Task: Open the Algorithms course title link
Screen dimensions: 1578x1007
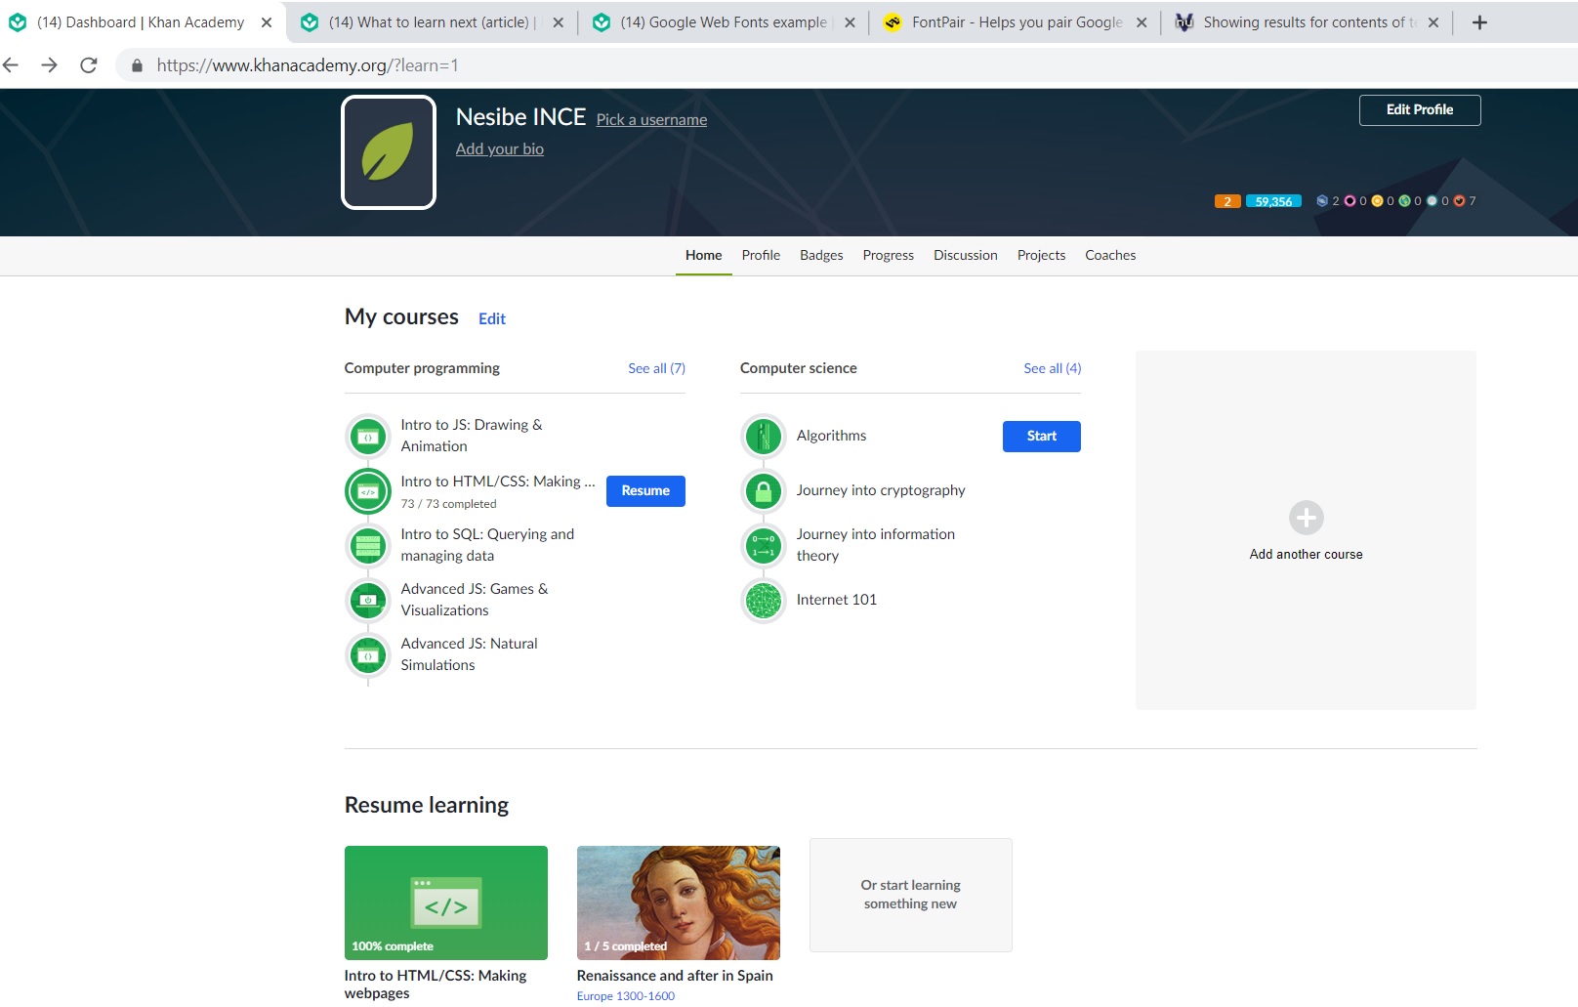Action: pyautogui.click(x=831, y=436)
